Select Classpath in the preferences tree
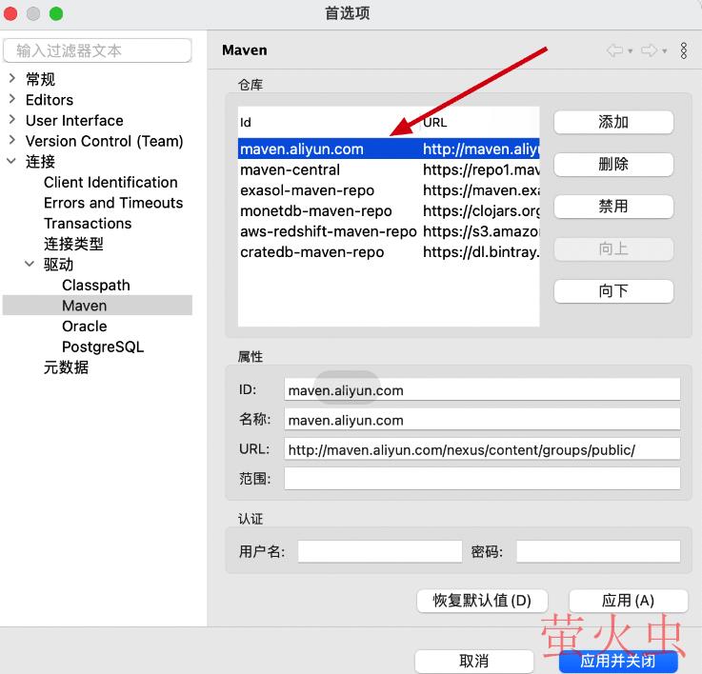The image size is (702, 674). pyautogui.click(x=95, y=285)
